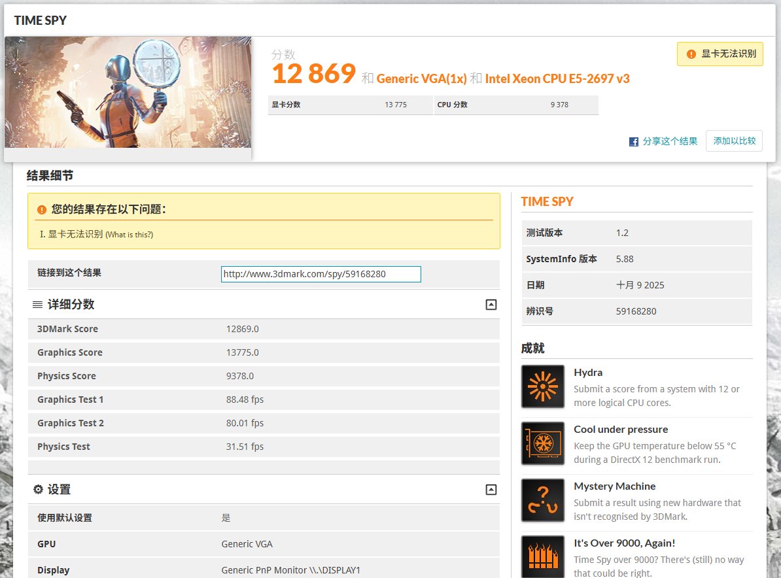
Task: Click the SystemInfo 版本 value 5.88
Action: click(x=625, y=259)
